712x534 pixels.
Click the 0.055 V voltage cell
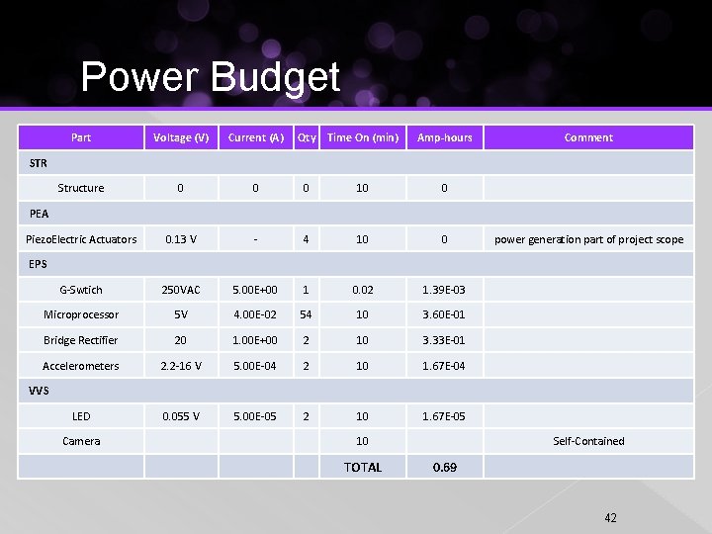(181, 416)
